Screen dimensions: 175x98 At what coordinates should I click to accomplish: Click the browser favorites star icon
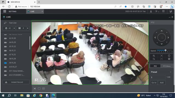point(126,7)
